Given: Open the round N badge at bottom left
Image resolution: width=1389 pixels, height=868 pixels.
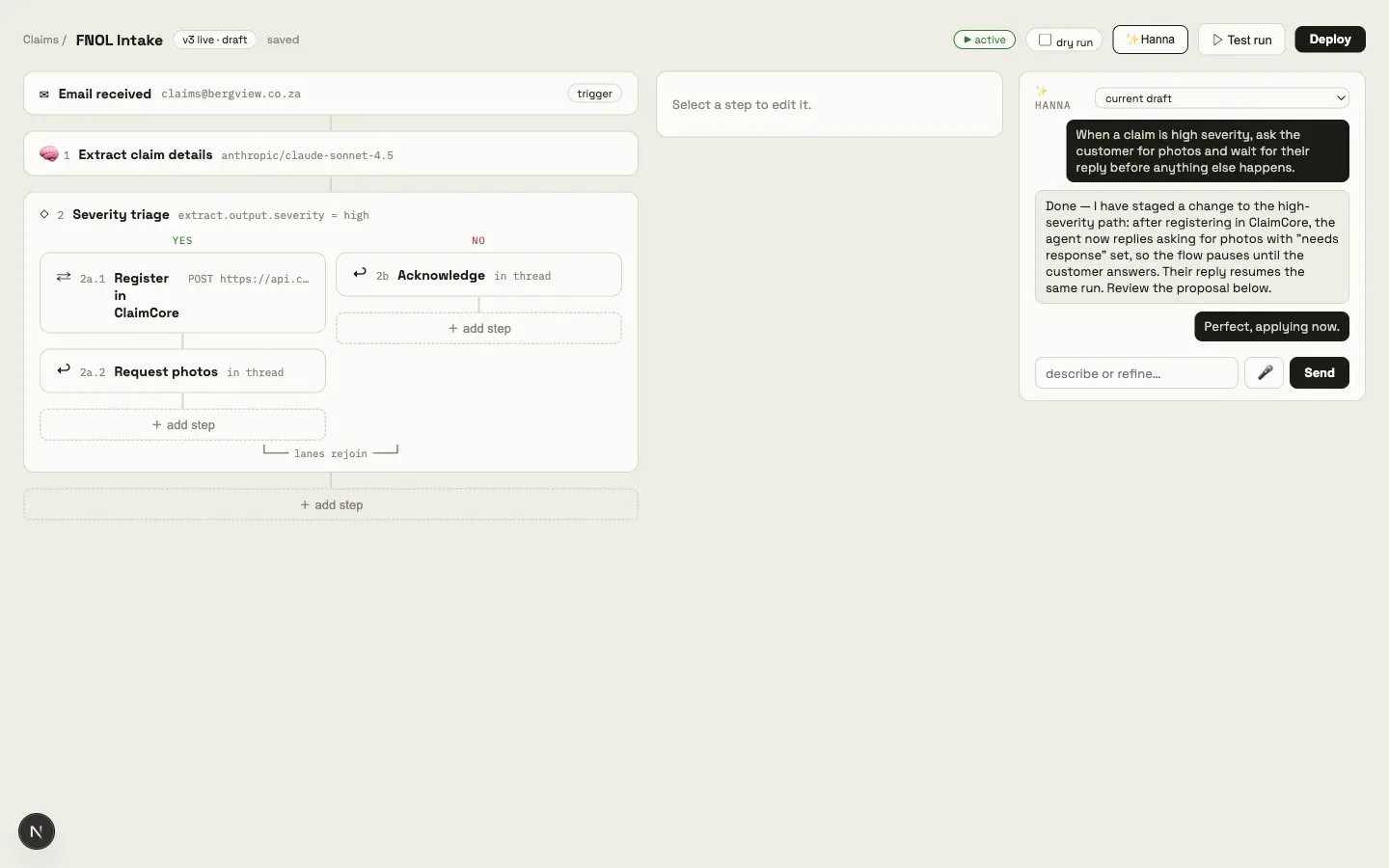Looking at the screenshot, I should coord(37,831).
